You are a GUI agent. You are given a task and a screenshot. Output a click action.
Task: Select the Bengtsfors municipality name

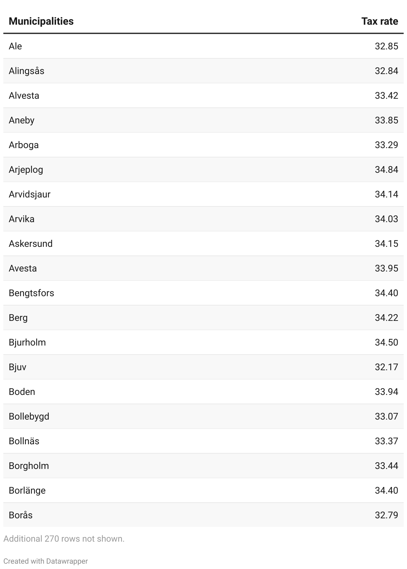coord(31,293)
